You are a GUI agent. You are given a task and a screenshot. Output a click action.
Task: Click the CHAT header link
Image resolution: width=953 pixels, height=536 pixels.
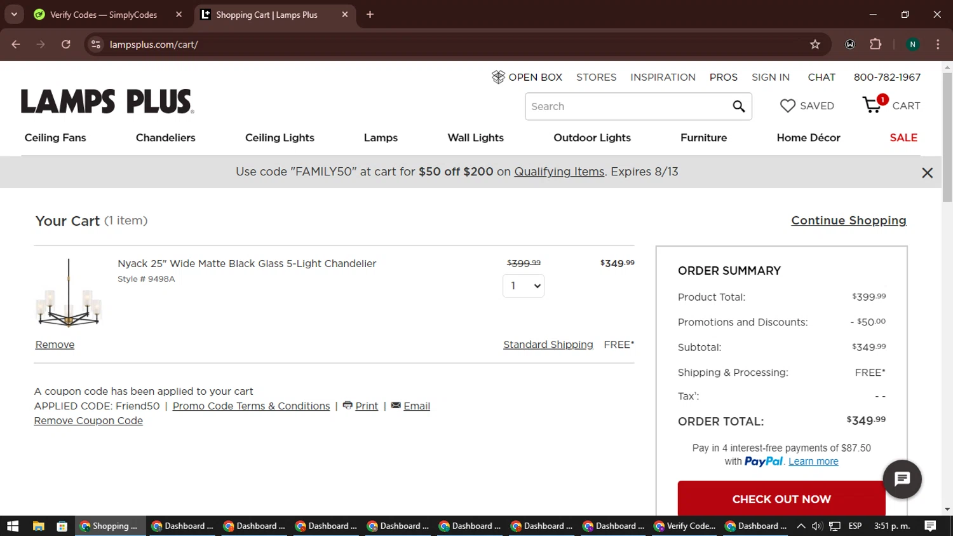point(821,77)
